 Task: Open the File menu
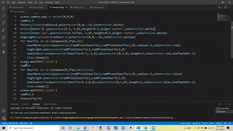pos(8,3)
